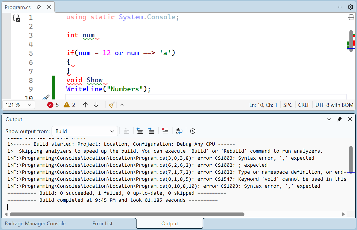Image resolution: width=357 pixels, height=230 pixels.
Task: Pin the Program.cs tab
Action: coord(39,7)
